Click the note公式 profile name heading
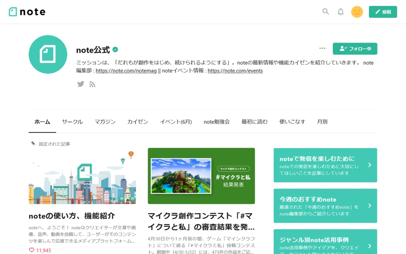The width and height of the screenshot is (406, 254). tap(93, 50)
